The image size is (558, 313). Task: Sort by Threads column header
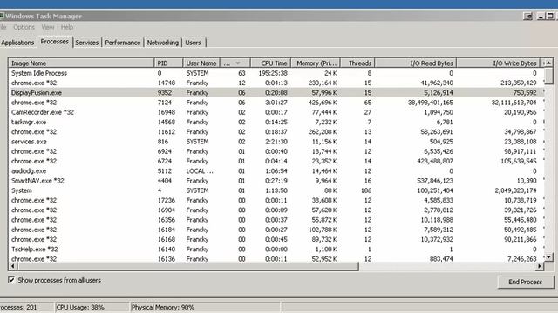(357, 63)
